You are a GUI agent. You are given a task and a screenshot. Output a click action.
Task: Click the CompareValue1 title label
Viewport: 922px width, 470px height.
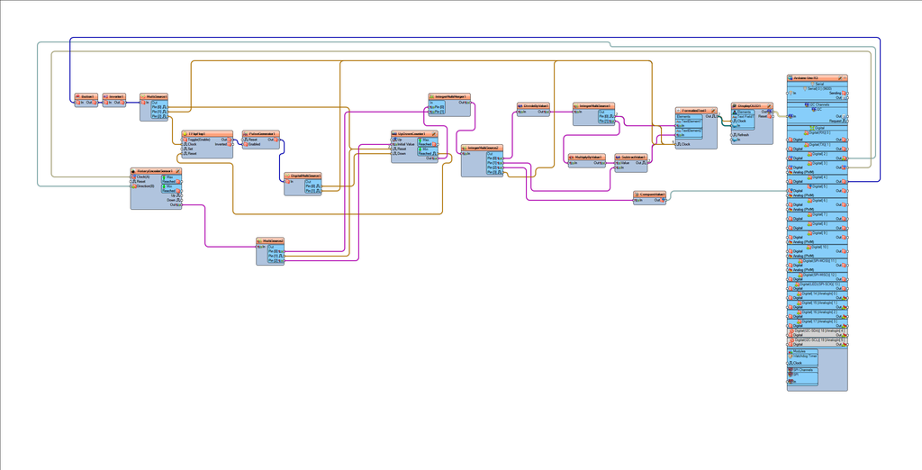pos(652,194)
